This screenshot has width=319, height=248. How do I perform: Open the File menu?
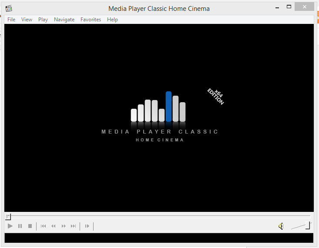point(11,20)
